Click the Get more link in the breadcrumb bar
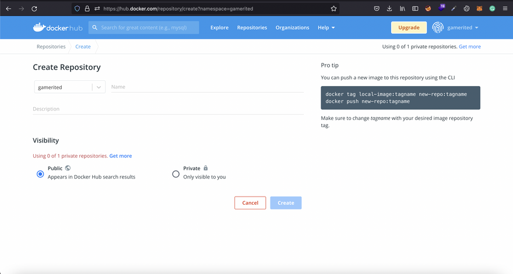513x274 pixels. coord(469,47)
